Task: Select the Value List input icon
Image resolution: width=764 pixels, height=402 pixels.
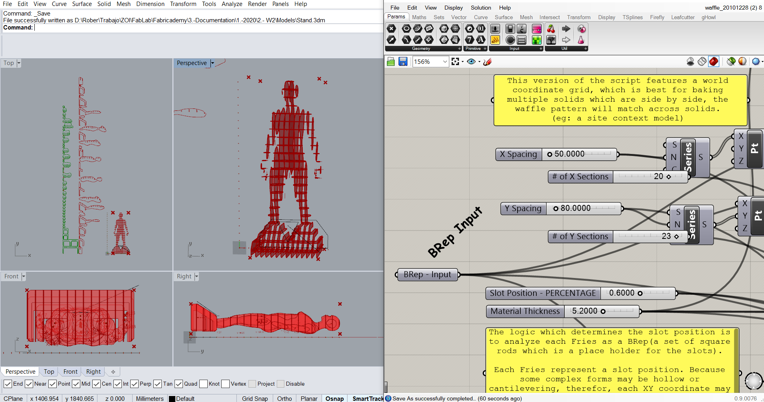Action: click(x=522, y=39)
